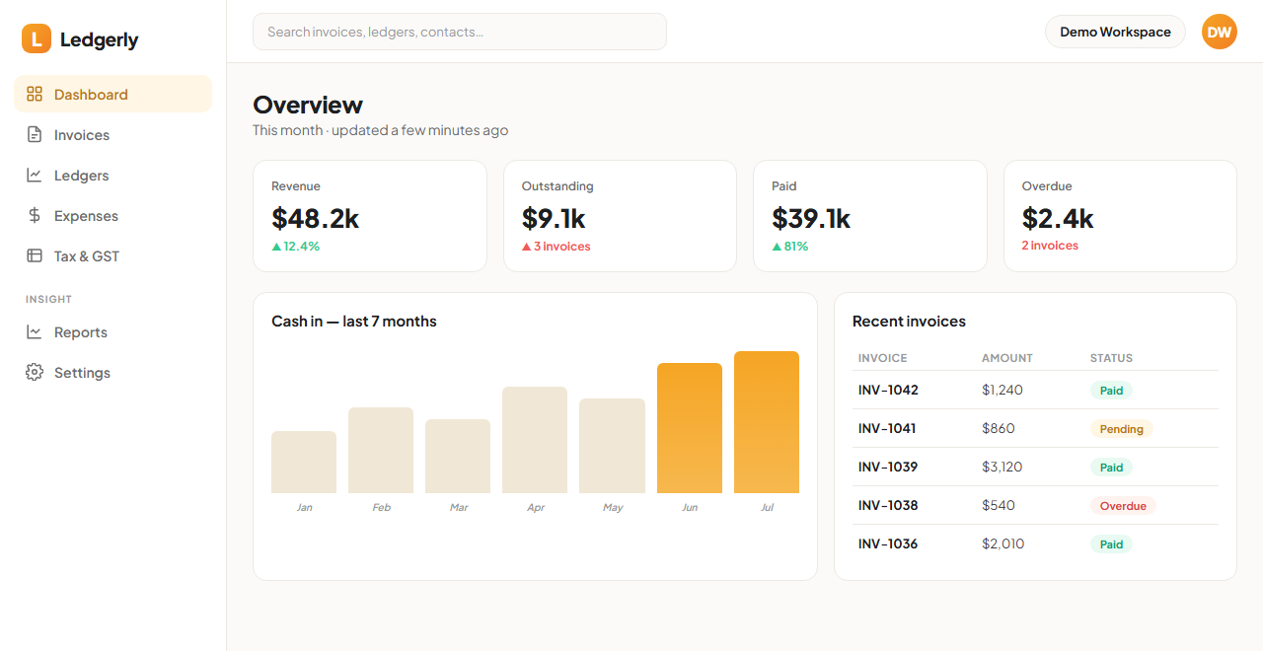This screenshot has width=1263, height=651.
Task: Click the orange Jun bar
Action: 690,428
